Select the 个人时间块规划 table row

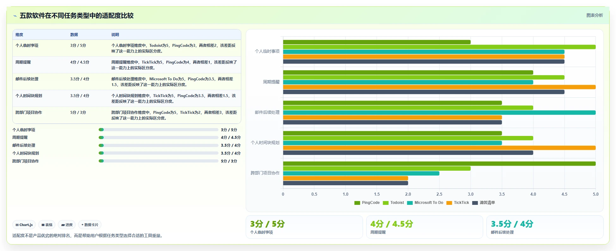127,98
